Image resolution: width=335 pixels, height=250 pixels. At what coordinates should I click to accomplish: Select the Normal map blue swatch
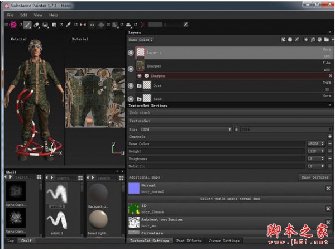point(133,189)
